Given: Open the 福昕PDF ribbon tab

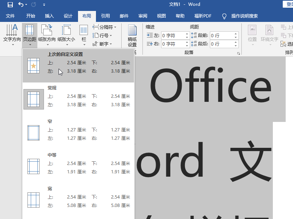Looking at the screenshot, I should coord(203,16).
